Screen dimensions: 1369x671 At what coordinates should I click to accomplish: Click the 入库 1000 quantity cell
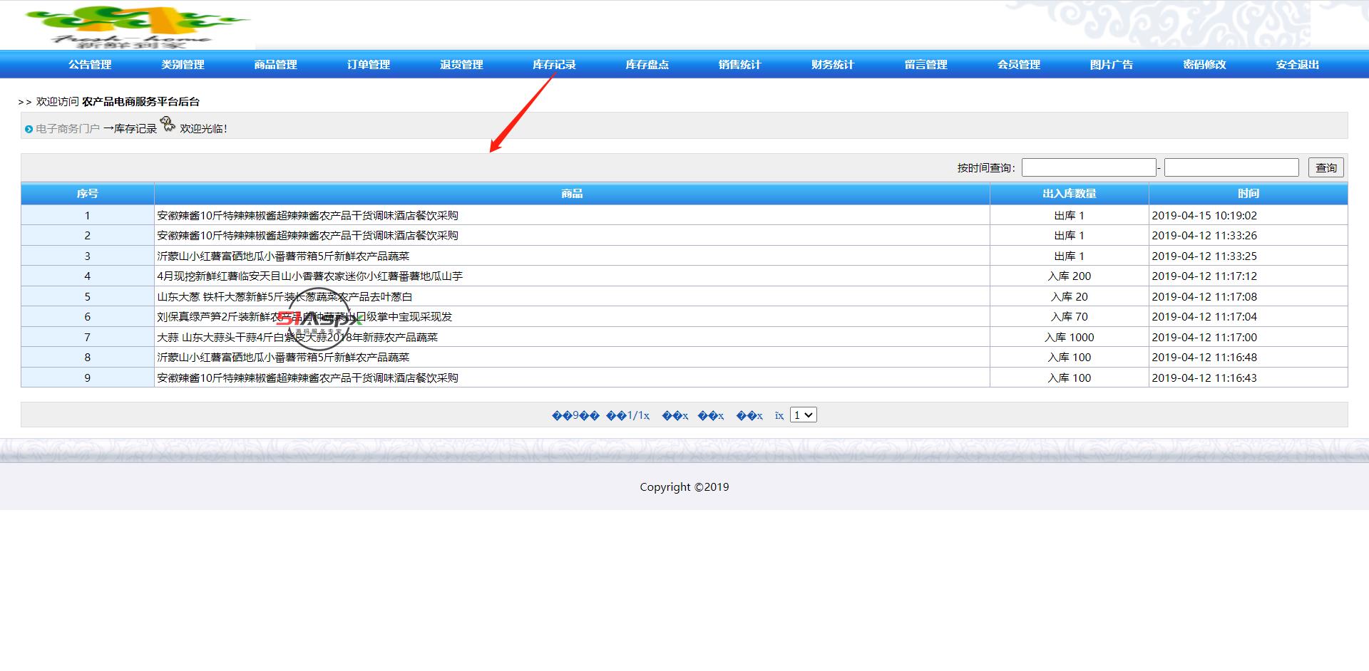1070,338
